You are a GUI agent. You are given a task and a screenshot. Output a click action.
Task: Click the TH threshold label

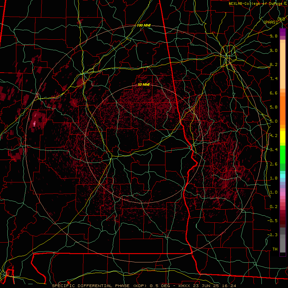[x=275, y=249]
